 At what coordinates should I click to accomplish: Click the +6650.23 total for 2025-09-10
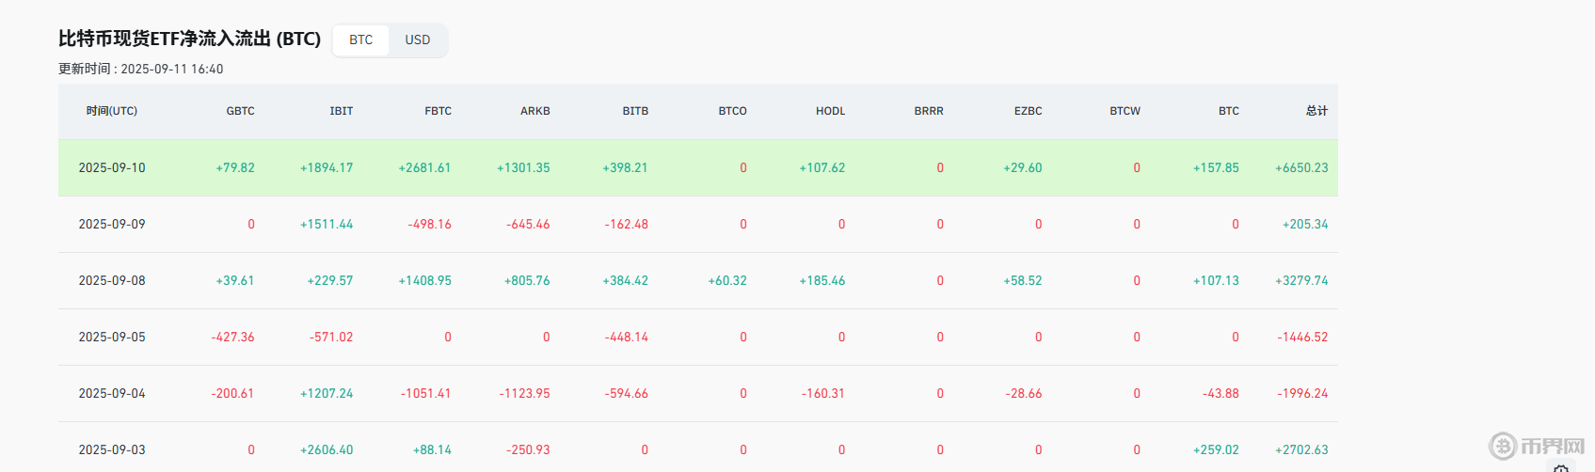pyautogui.click(x=1301, y=167)
